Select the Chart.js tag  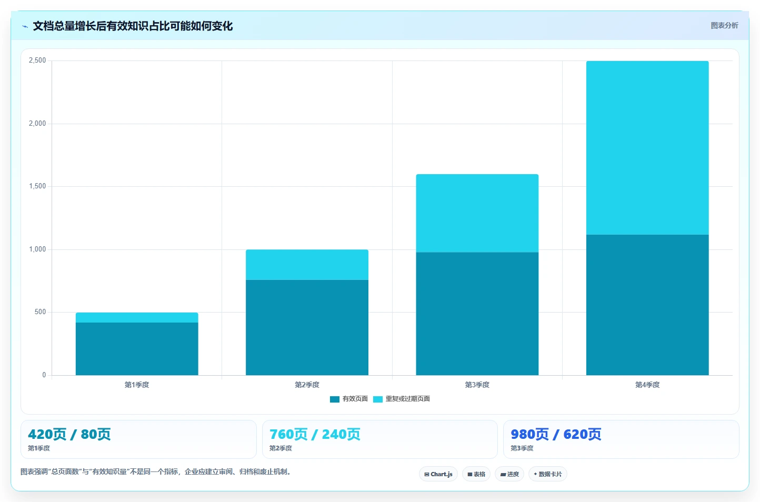tap(438, 474)
